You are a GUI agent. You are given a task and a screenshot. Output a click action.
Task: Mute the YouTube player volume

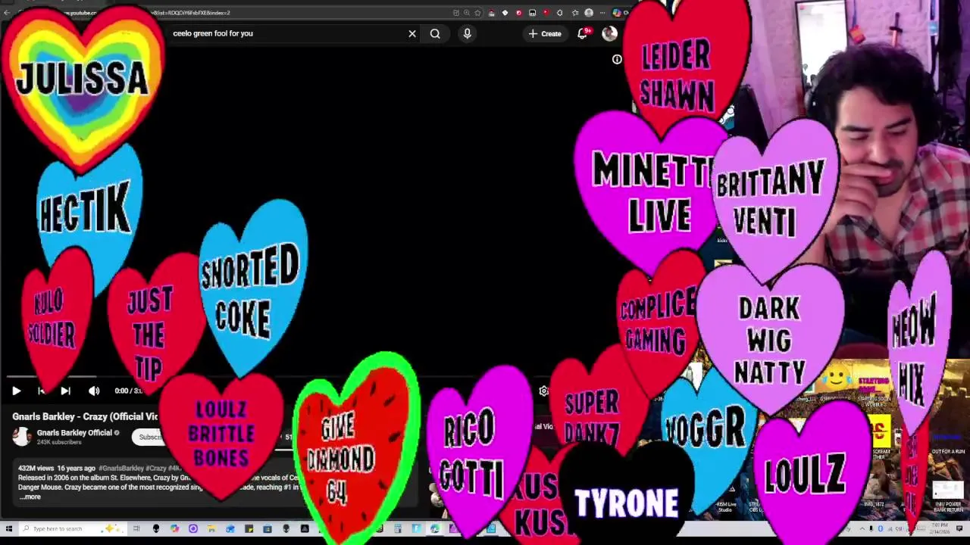pos(94,391)
